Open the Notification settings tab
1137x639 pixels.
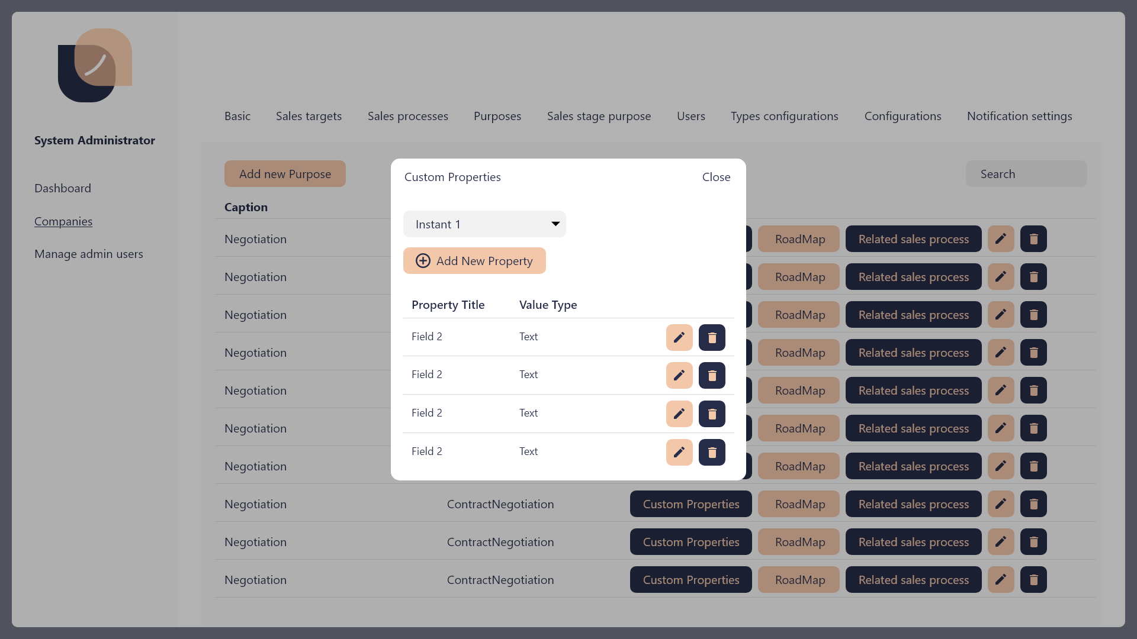pyautogui.click(x=1019, y=116)
